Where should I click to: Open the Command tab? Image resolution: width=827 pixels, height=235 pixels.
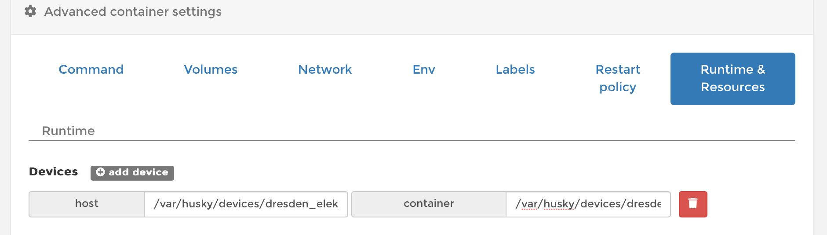pos(91,70)
